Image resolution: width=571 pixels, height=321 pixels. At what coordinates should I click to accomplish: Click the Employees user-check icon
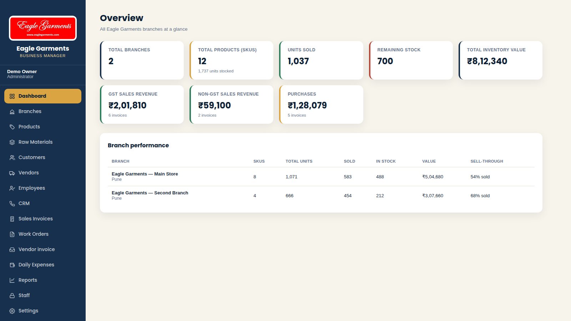[x=12, y=188]
